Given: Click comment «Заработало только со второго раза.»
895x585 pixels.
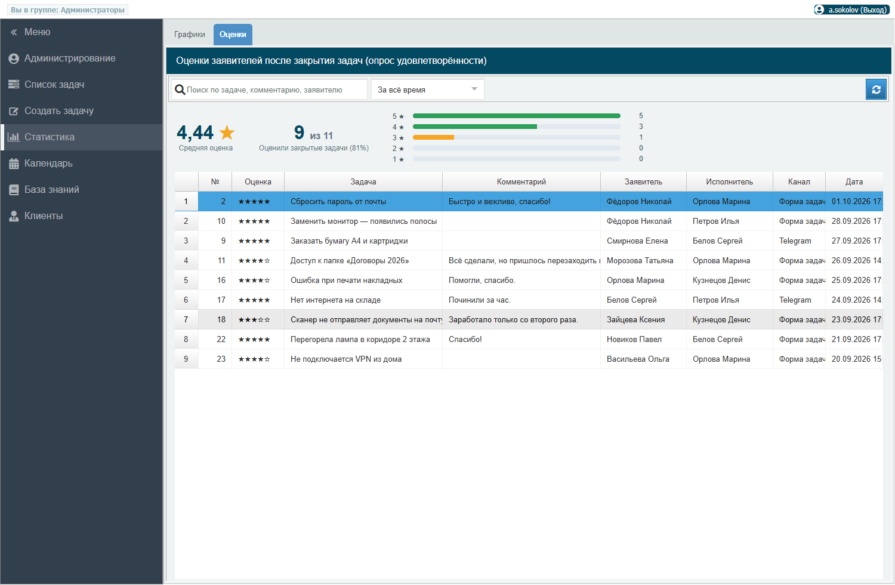Looking at the screenshot, I should (513, 320).
